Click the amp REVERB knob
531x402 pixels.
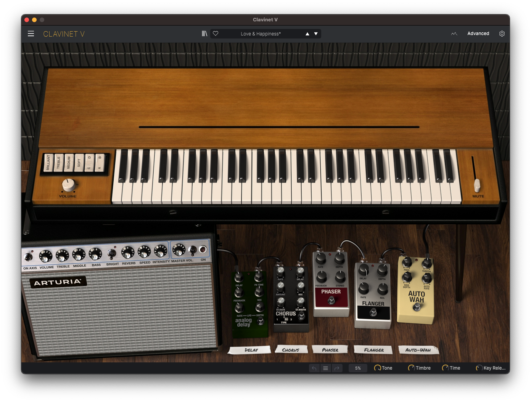click(128, 252)
